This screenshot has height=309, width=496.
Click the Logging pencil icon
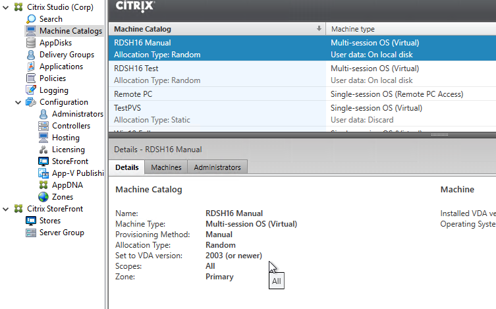pos(31,90)
